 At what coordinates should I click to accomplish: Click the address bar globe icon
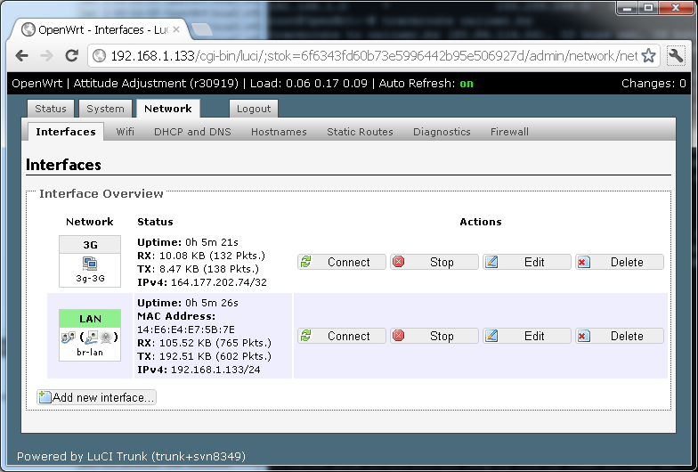coord(100,55)
